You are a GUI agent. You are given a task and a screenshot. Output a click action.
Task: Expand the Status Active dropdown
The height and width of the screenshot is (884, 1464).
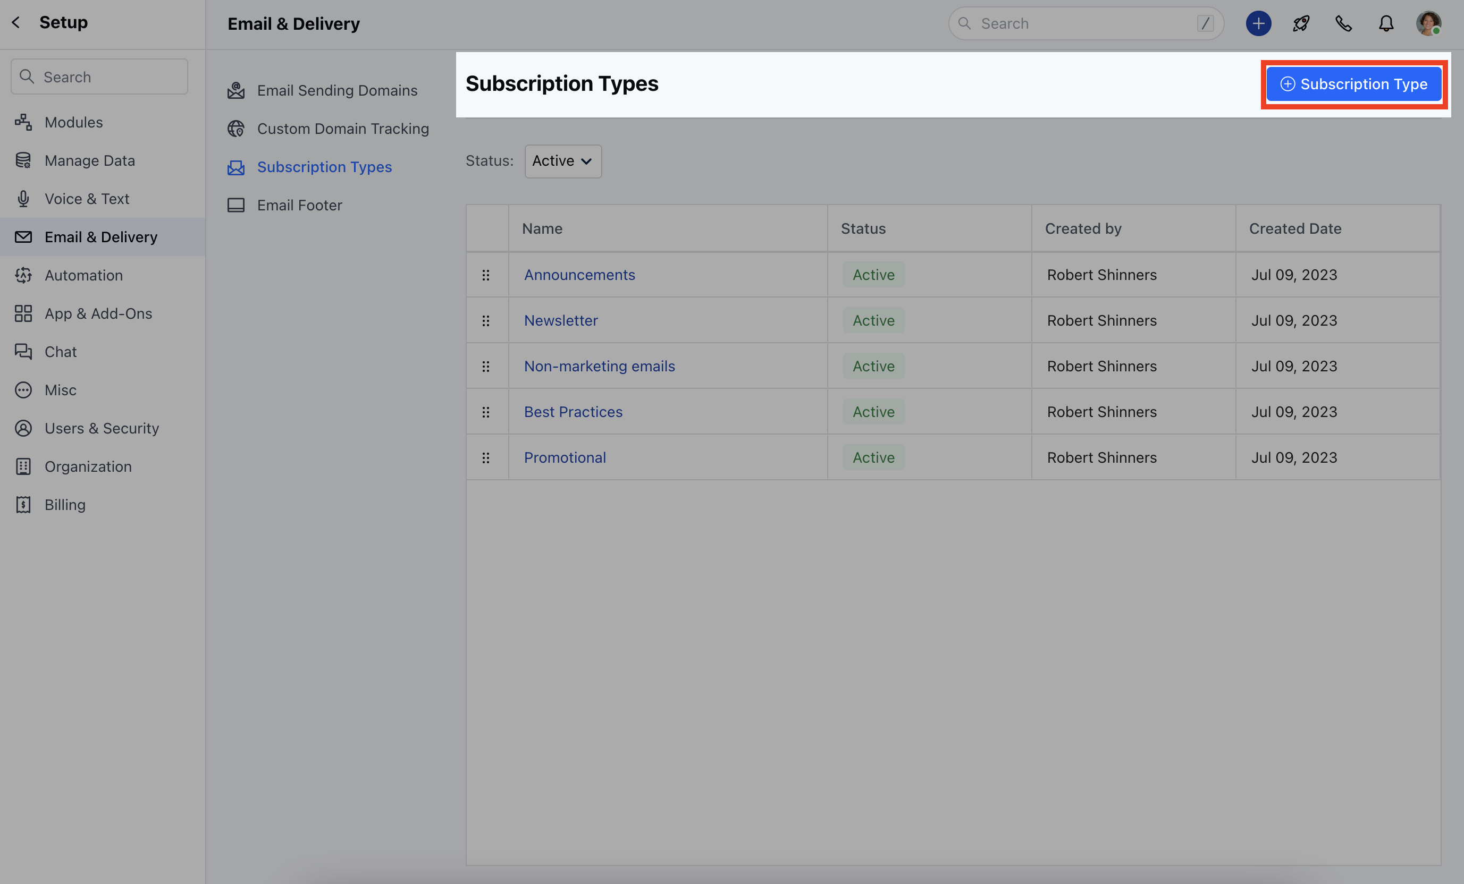point(562,161)
